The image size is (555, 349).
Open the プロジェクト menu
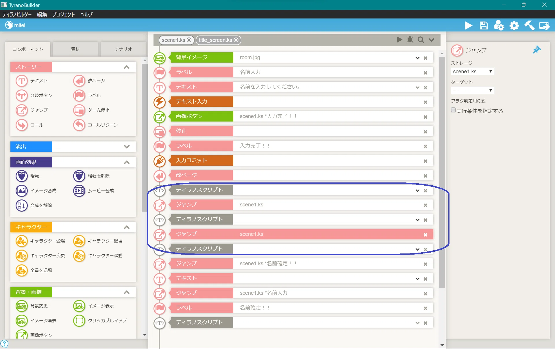click(64, 14)
